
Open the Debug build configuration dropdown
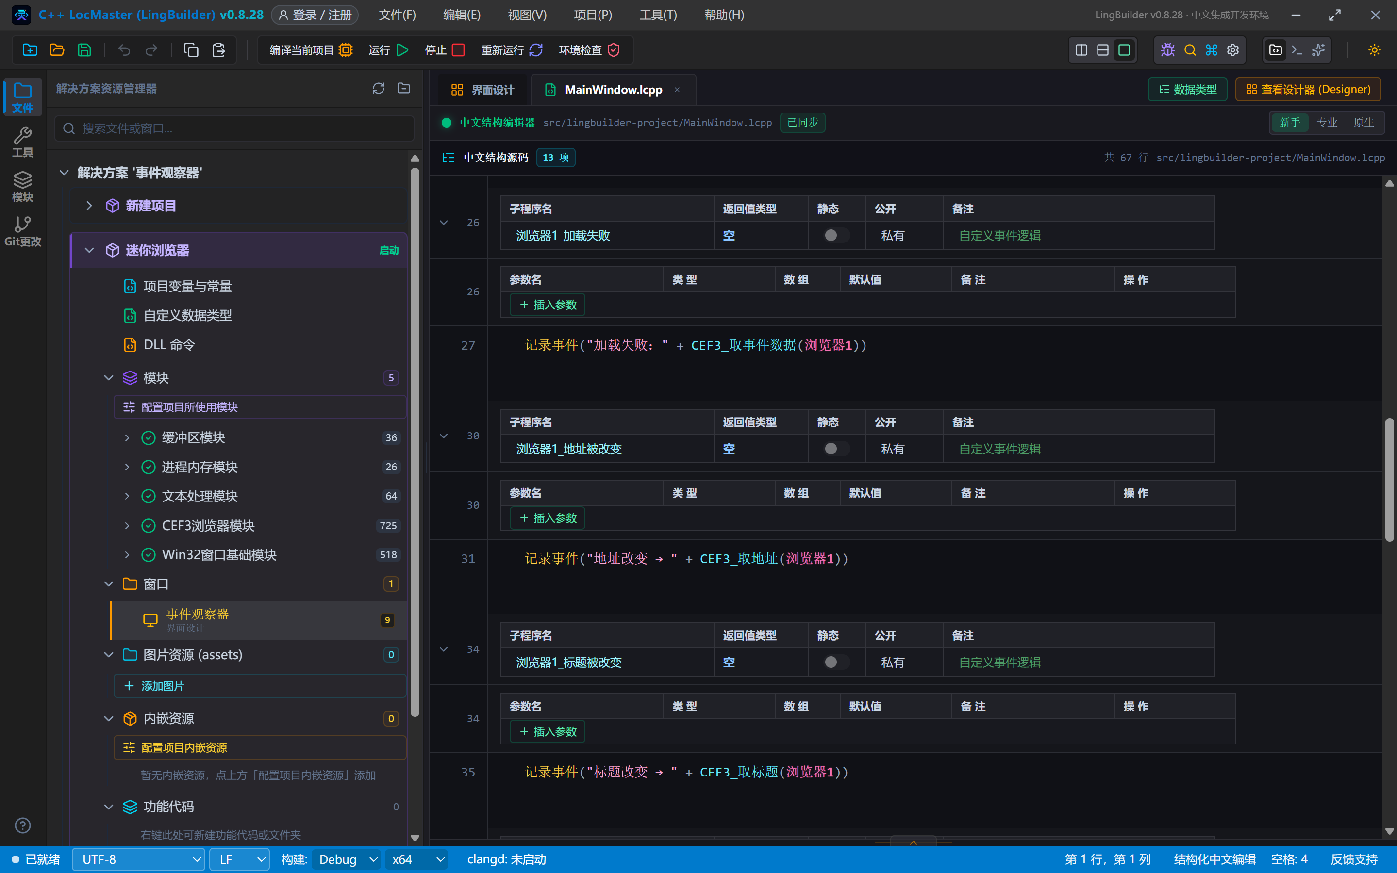click(347, 859)
